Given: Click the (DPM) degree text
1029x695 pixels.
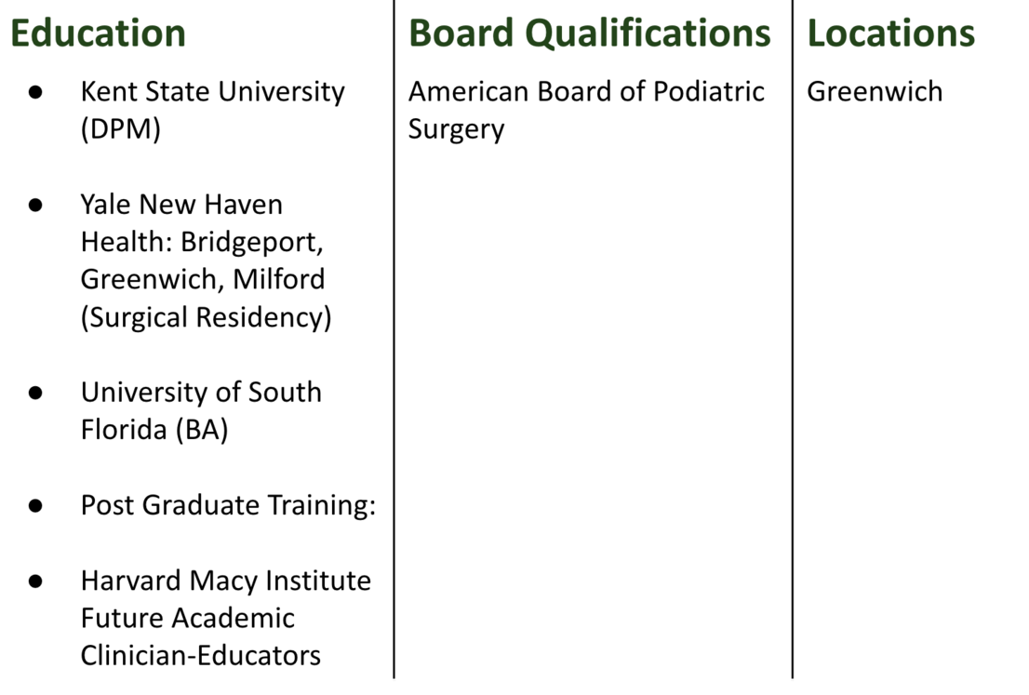Looking at the screenshot, I should (121, 129).
